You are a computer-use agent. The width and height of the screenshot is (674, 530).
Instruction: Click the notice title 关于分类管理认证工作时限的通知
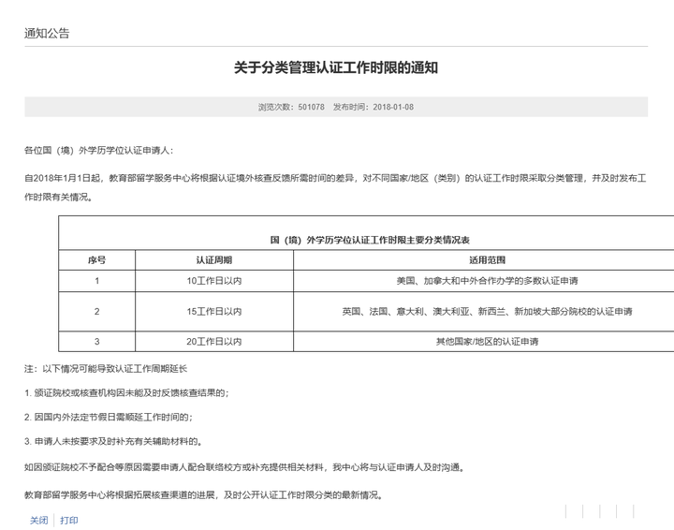coord(336,67)
